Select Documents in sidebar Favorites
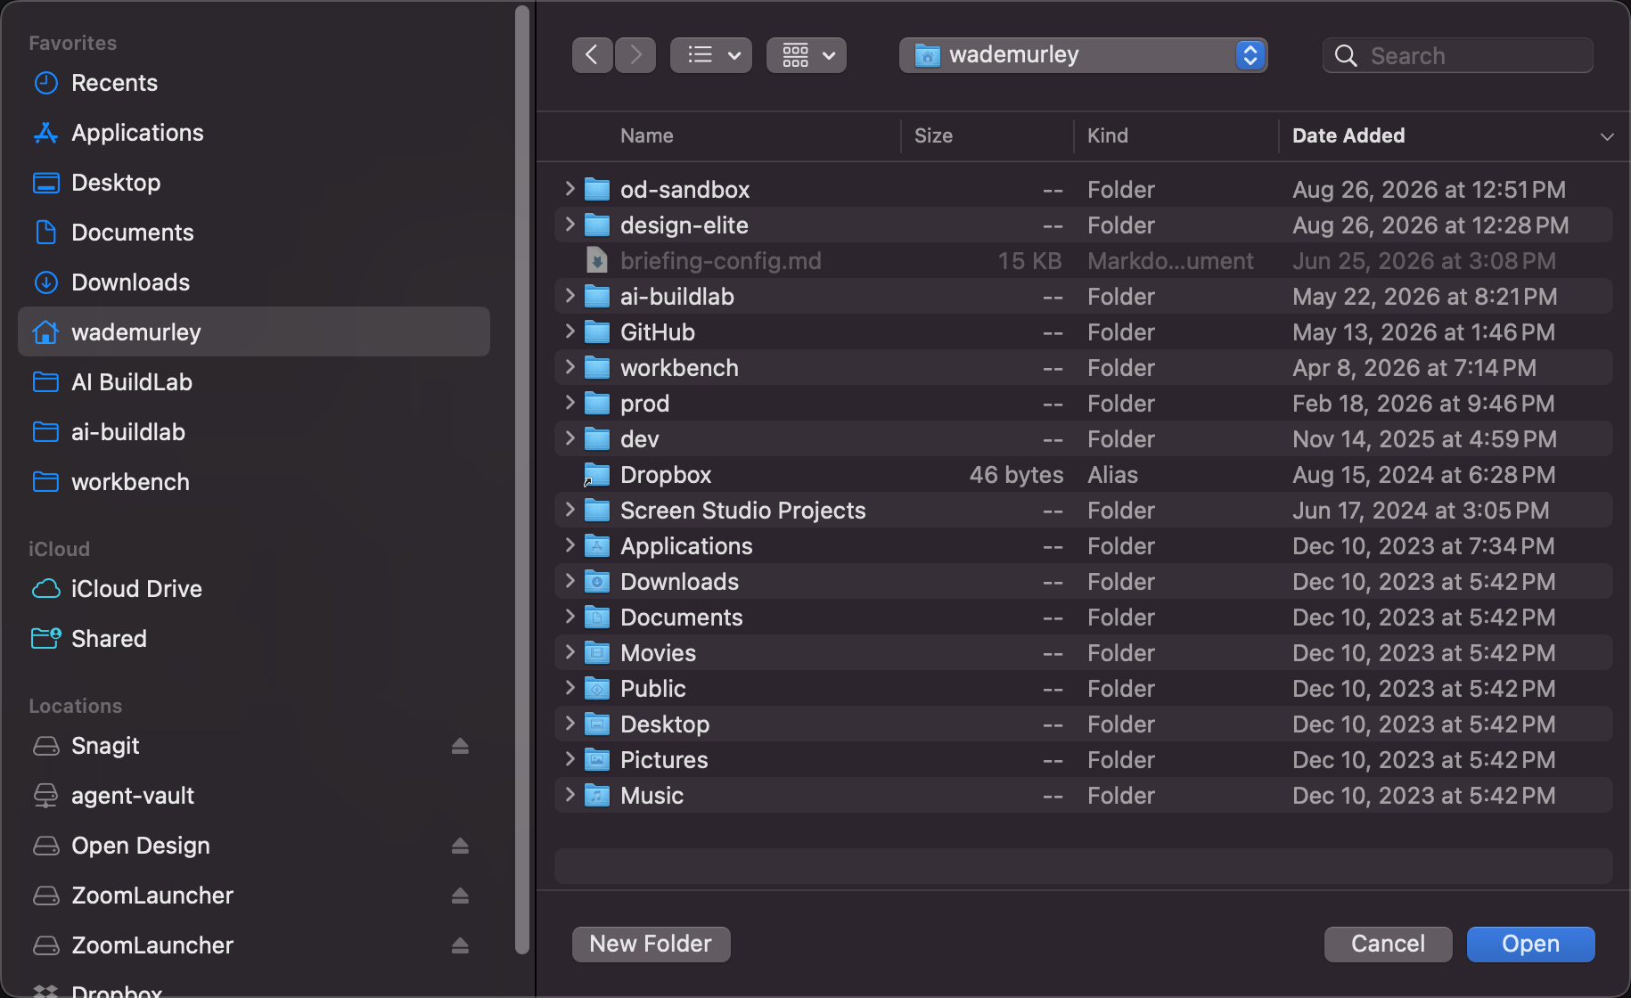The image size is (1631, 998). tap(254, 233)
